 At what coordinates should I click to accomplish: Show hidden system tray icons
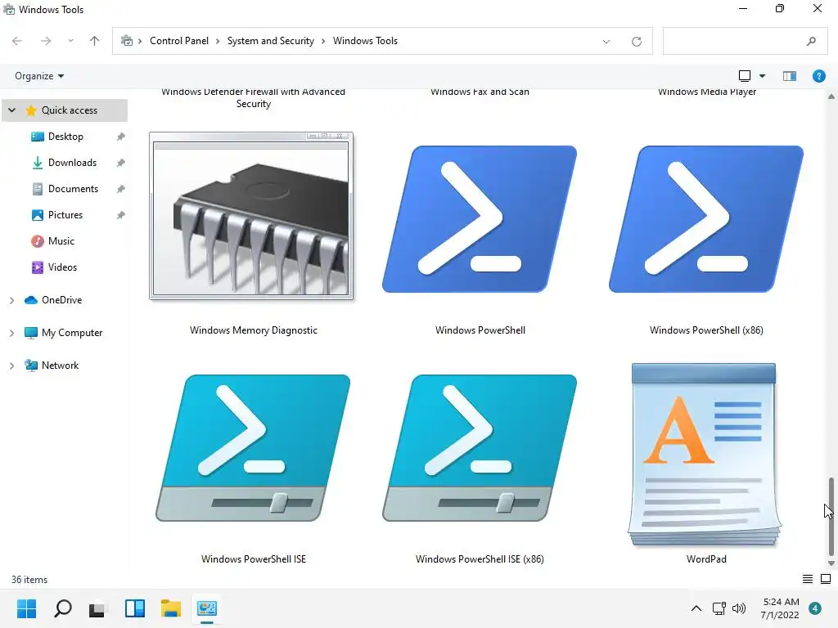coord(696,608)
